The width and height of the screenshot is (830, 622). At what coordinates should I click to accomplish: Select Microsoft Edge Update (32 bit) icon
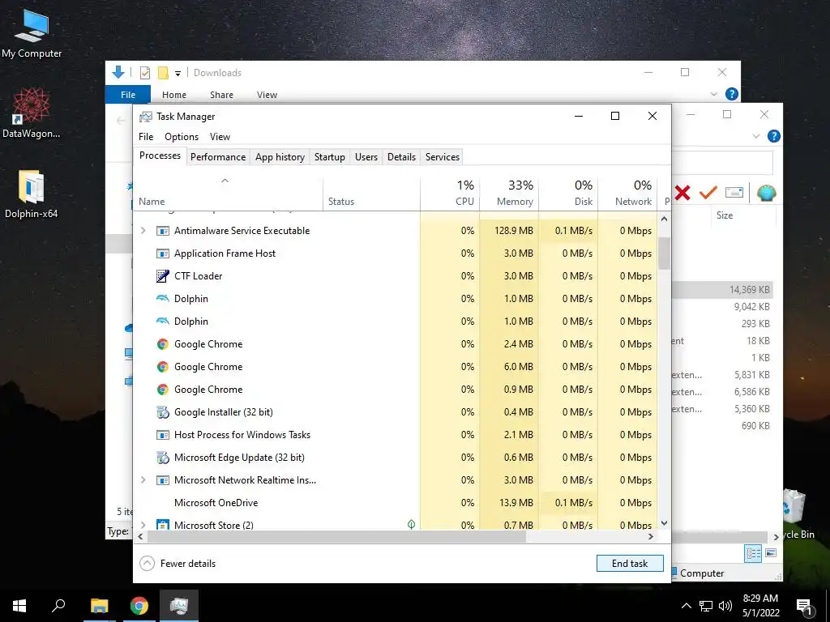[x=162, y=458]
